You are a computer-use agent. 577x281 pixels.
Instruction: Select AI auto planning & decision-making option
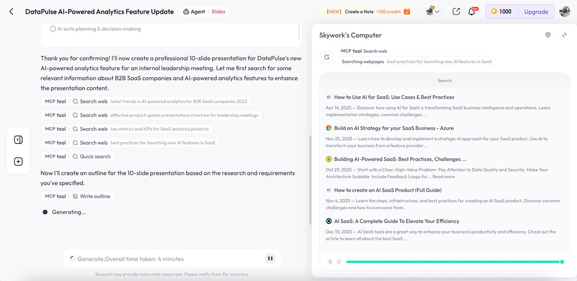click(x=53, y=29)
